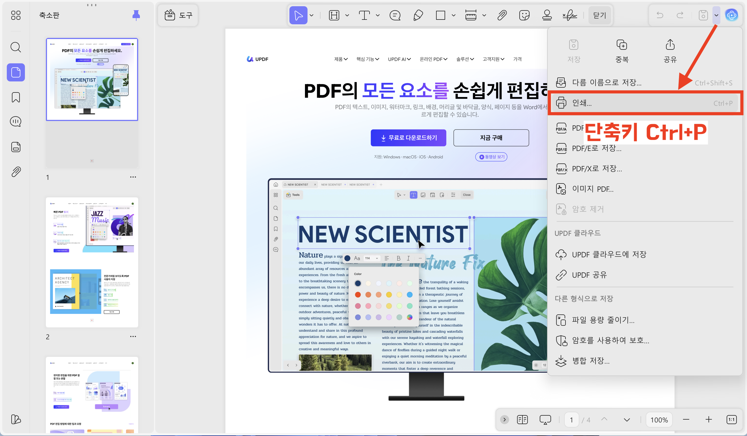Open the UPDF AI assistant icon
Image resolution: width=747 pixels, height=436 pixels.
(x=732, y=15)
